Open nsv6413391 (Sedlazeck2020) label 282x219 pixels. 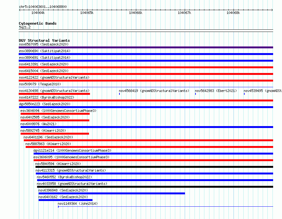pos(44,64)
